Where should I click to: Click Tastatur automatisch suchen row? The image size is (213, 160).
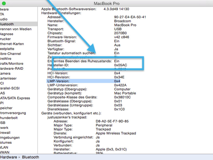tap(84, 53)
